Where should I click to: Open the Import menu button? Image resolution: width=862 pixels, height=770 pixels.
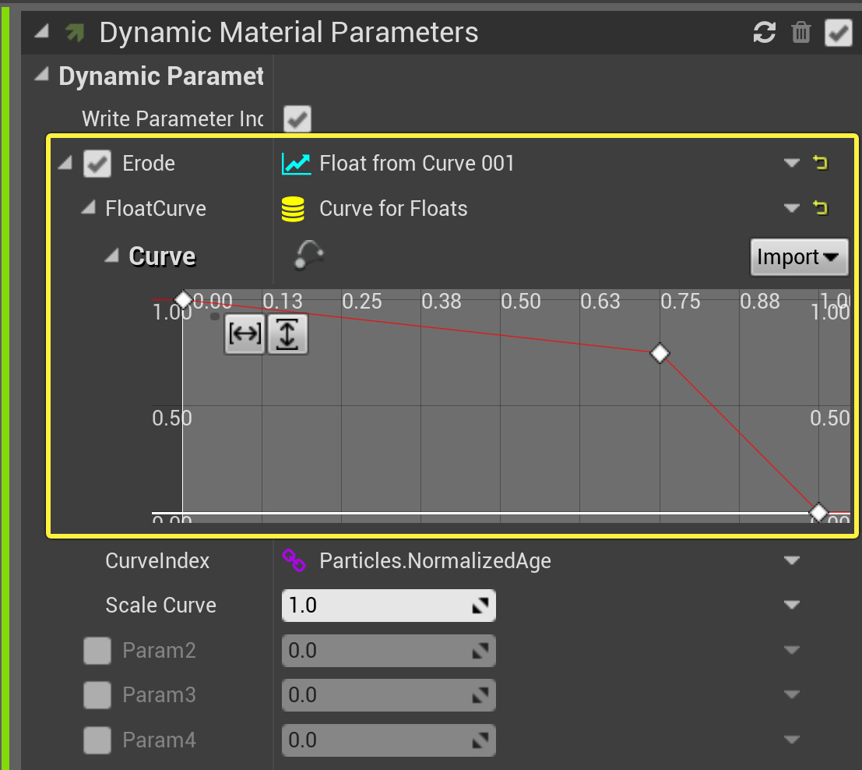point(799,257)
